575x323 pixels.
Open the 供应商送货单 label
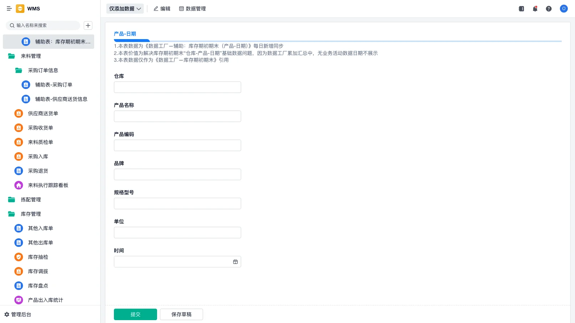[x=43, y=113]
